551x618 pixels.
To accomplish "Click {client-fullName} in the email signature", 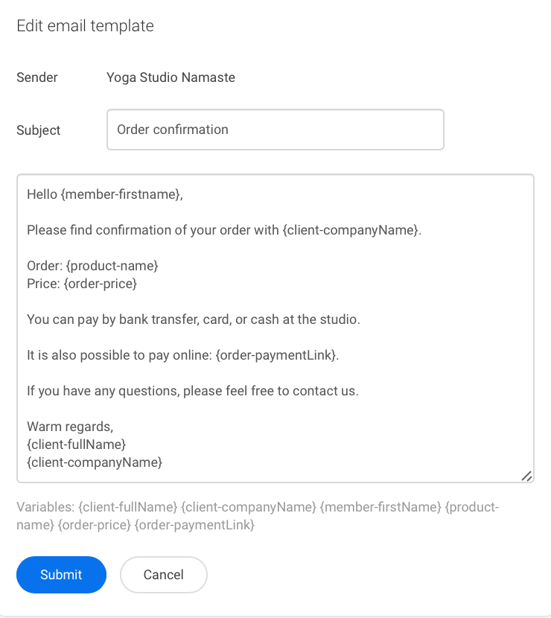I will [76, 445].
